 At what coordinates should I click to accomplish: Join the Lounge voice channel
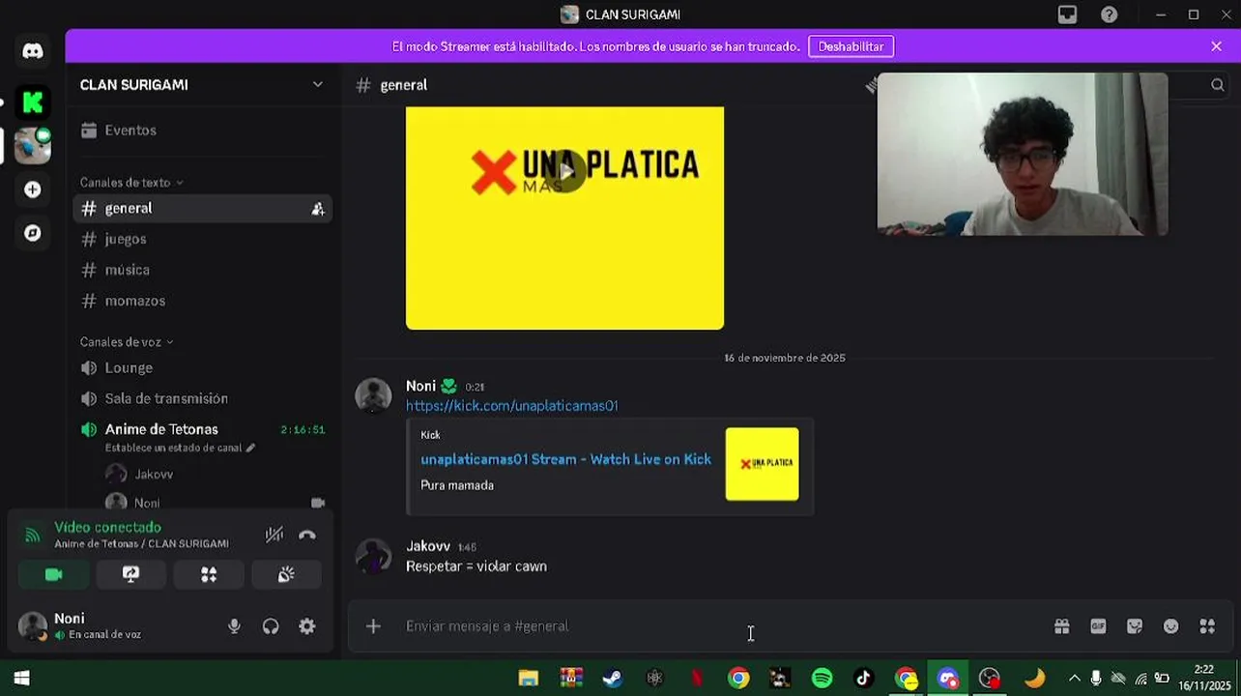[x=202, y=368]
